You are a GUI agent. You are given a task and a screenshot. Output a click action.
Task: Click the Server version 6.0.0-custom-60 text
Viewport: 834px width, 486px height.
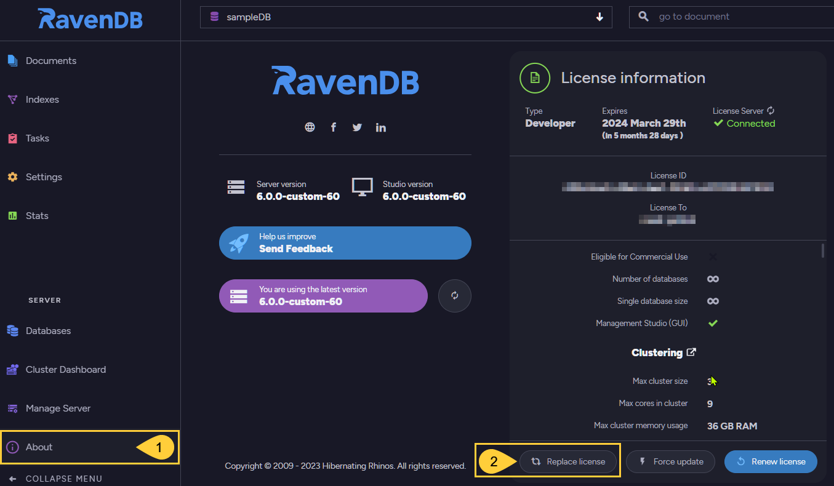(298, 197)
